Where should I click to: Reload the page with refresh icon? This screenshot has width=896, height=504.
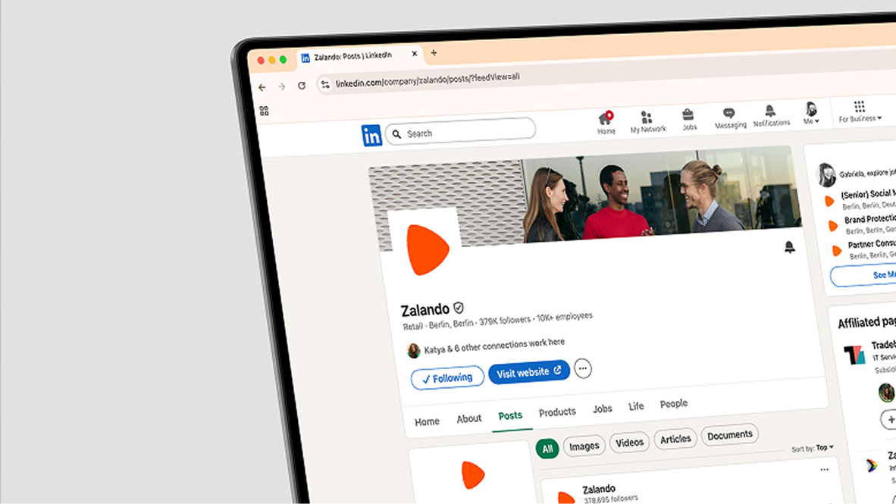tap(302, 86)
